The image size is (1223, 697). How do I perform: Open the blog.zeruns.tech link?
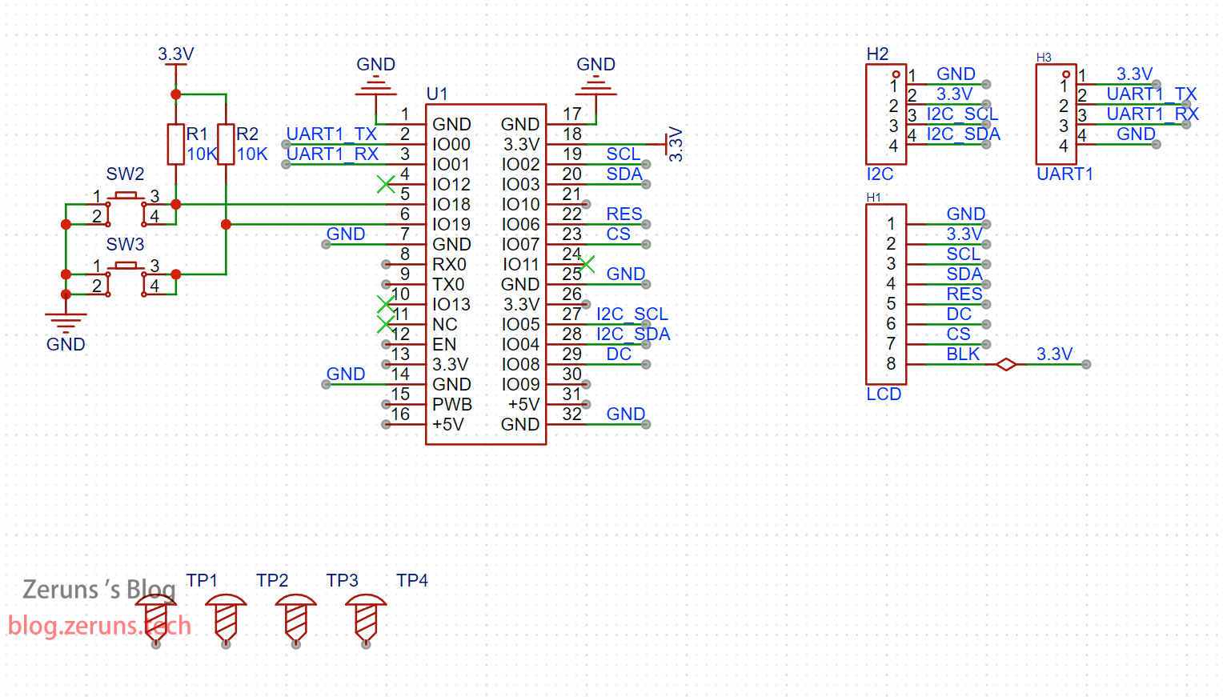coord(99,626)
